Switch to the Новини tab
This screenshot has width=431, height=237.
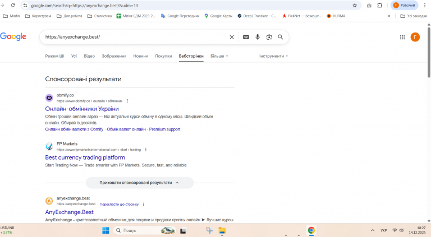click(x=141, y=56)
